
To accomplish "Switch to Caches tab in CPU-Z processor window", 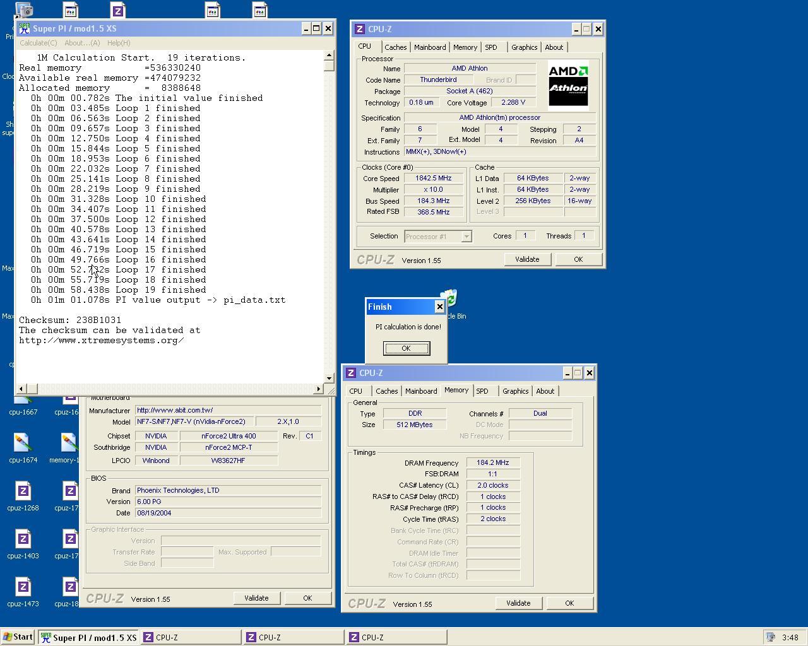I will pyautogui.click(x=395, y=47).
